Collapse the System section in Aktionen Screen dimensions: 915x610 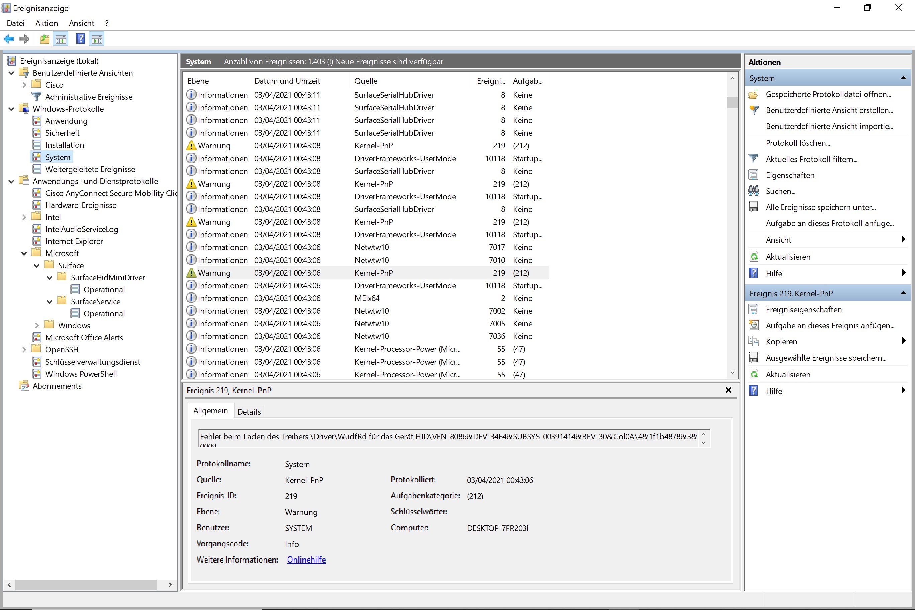903,78
